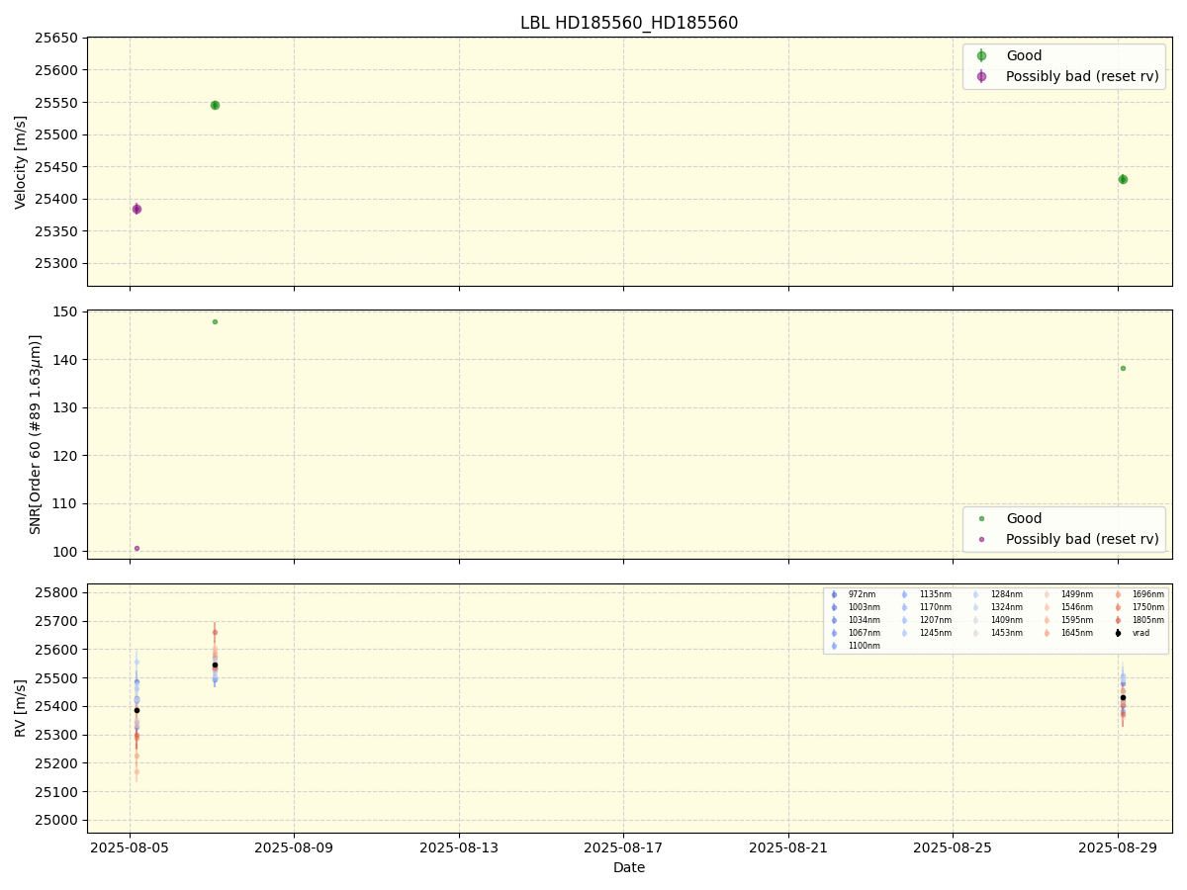The width and height of the screenshot is (1187, 890).
Task: Click the 2025-08-05 date tick label
Action: pos(130,847)
